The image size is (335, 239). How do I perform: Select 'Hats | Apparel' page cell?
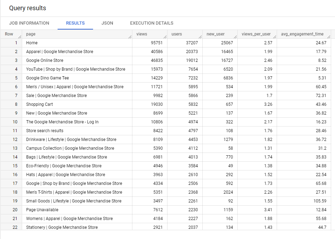(77, 174)
